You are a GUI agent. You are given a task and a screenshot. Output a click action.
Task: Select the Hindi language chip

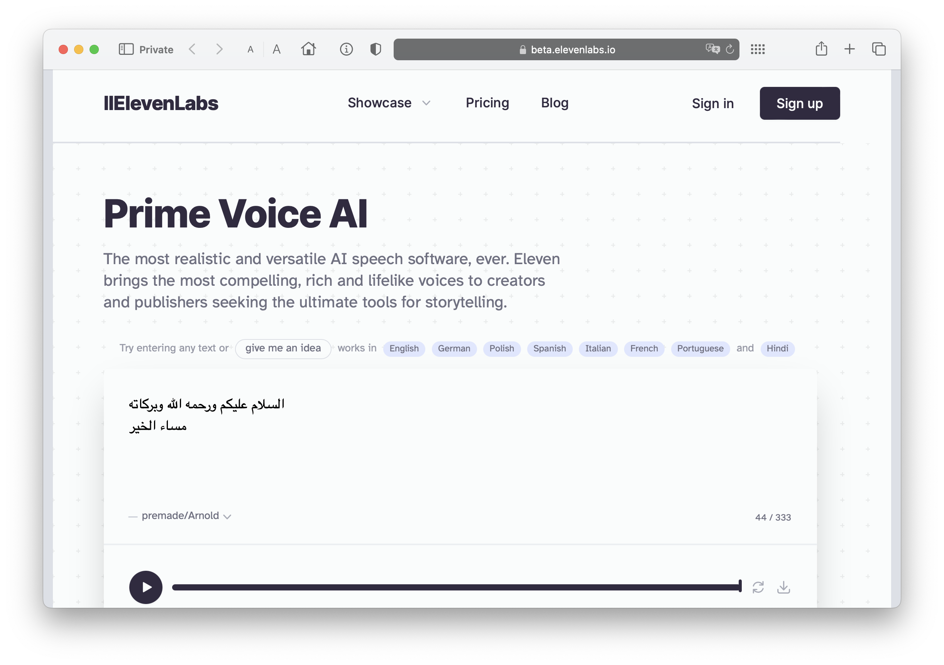coord(777,349)
